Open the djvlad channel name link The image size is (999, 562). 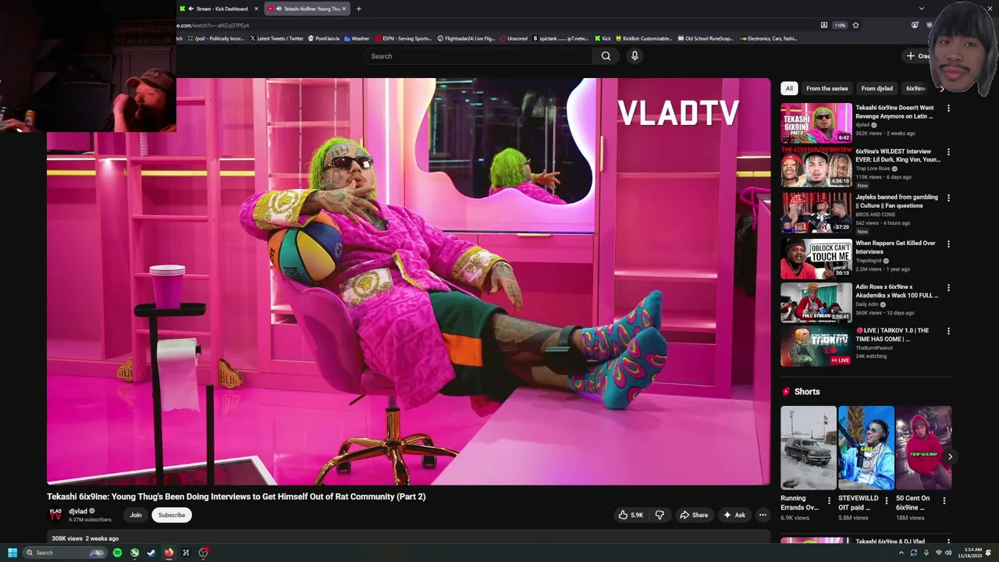(x=78, y=511)
